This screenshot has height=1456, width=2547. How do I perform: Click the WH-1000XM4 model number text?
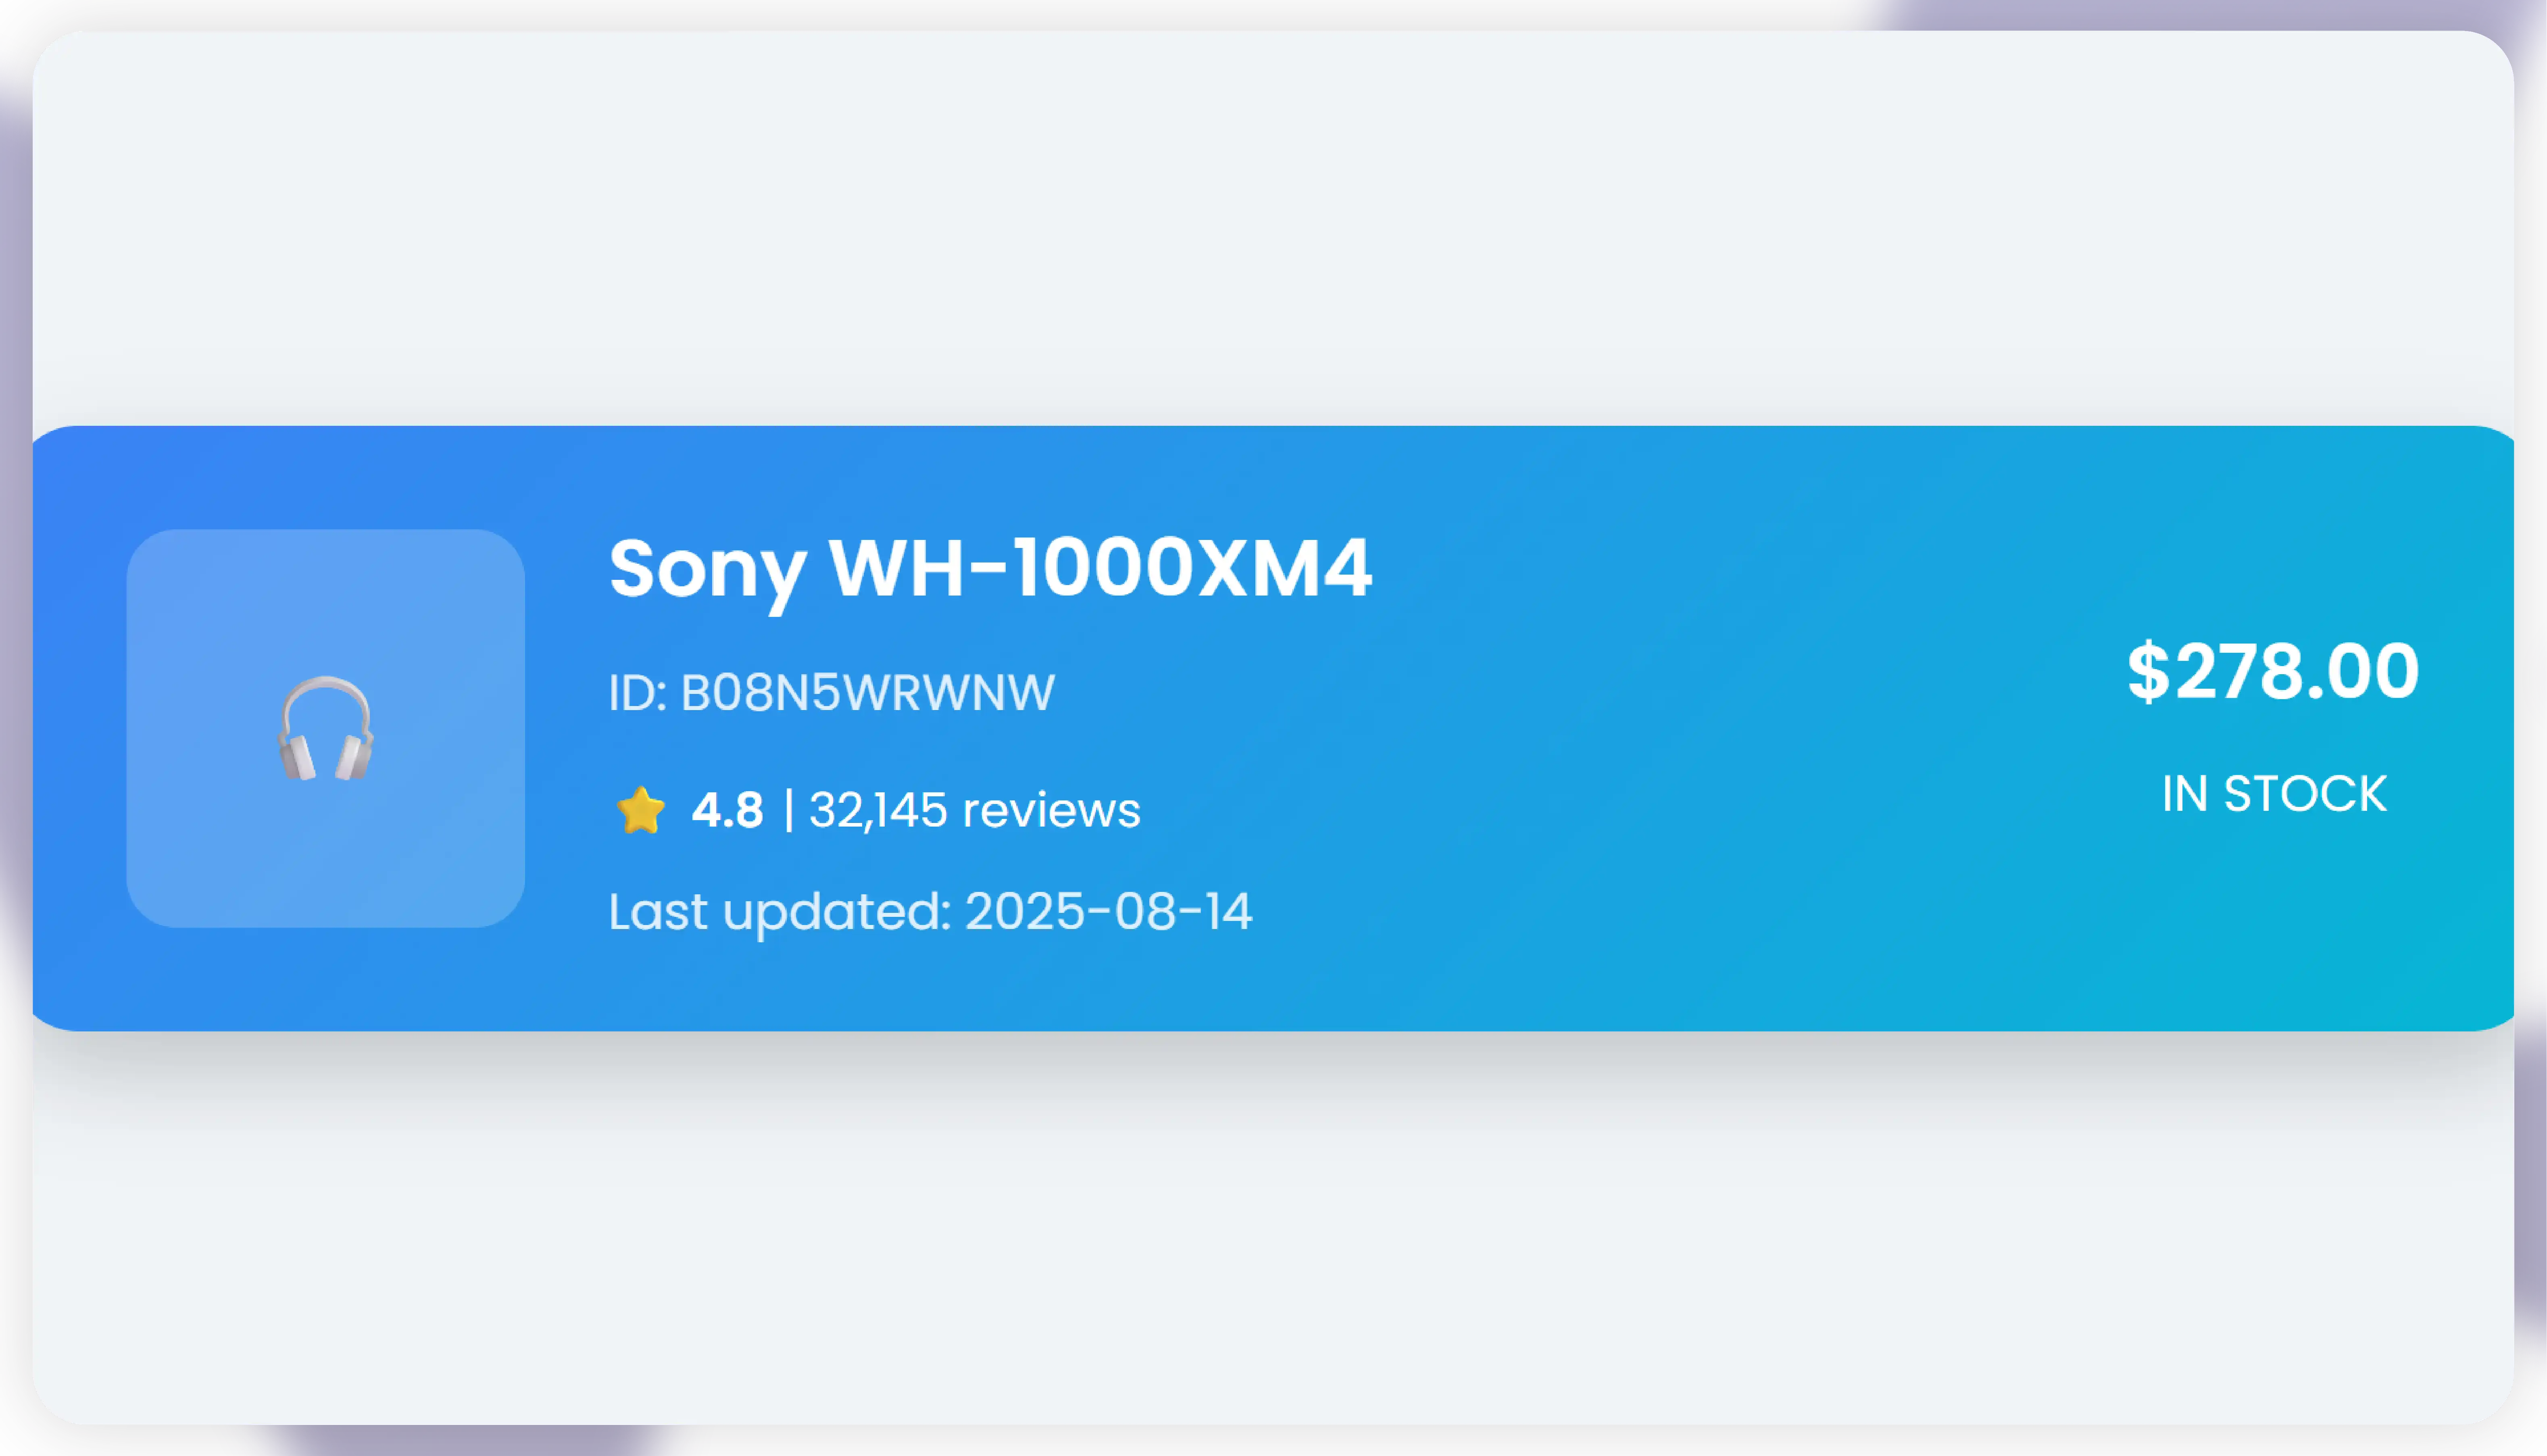click(1100, 568)
